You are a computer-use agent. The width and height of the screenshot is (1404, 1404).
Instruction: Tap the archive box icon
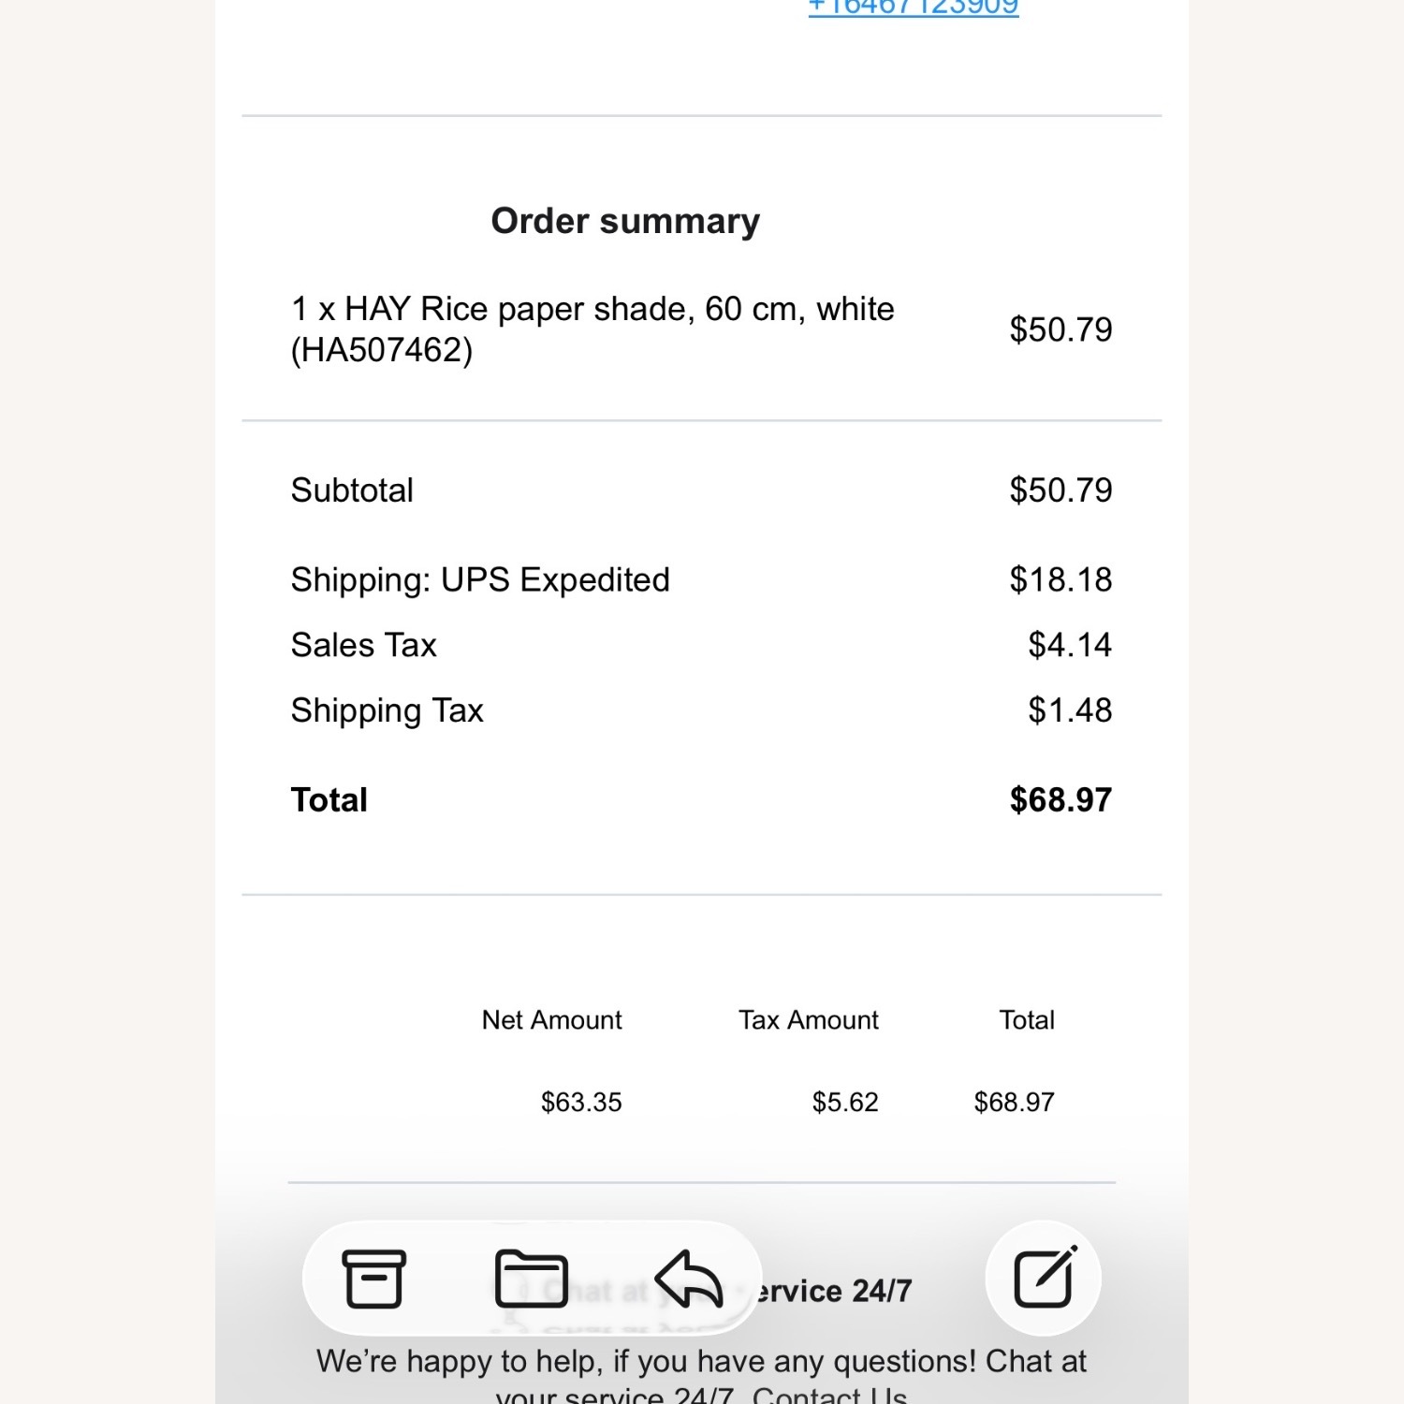[373, 1279]
